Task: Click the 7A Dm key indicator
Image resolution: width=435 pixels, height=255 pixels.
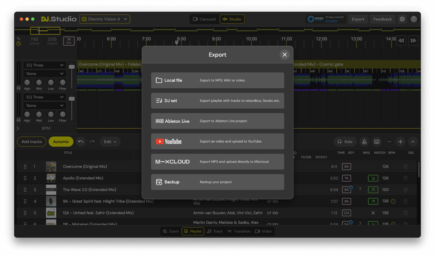Action: (69, 41)
